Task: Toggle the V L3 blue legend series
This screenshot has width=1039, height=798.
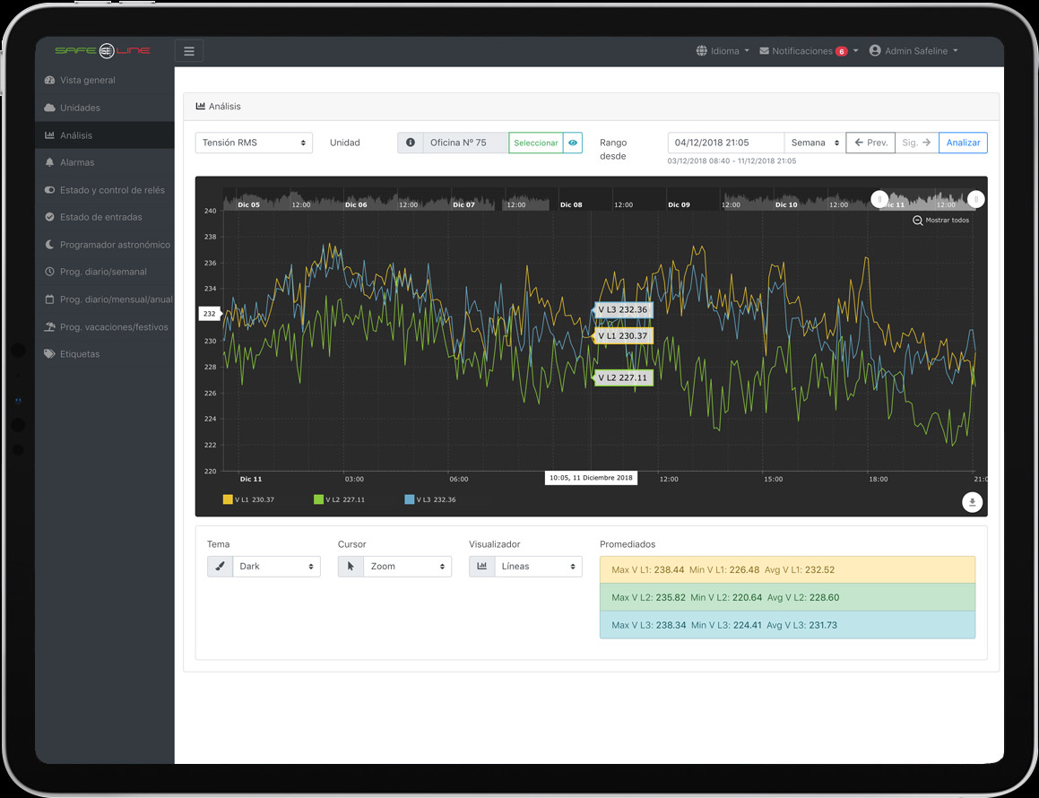Action: tap(430, 499)
